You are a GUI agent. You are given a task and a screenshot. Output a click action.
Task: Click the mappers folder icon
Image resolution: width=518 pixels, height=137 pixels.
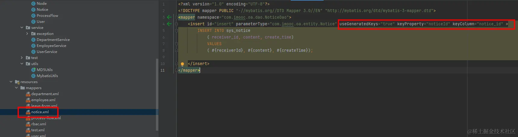coord(23,88)
